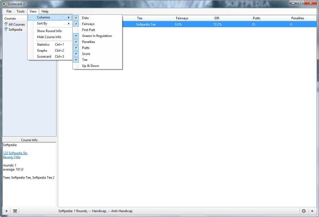Click the 35 putts value
The height and width of the screenshot is (217, 319).
tap(253, 24)
